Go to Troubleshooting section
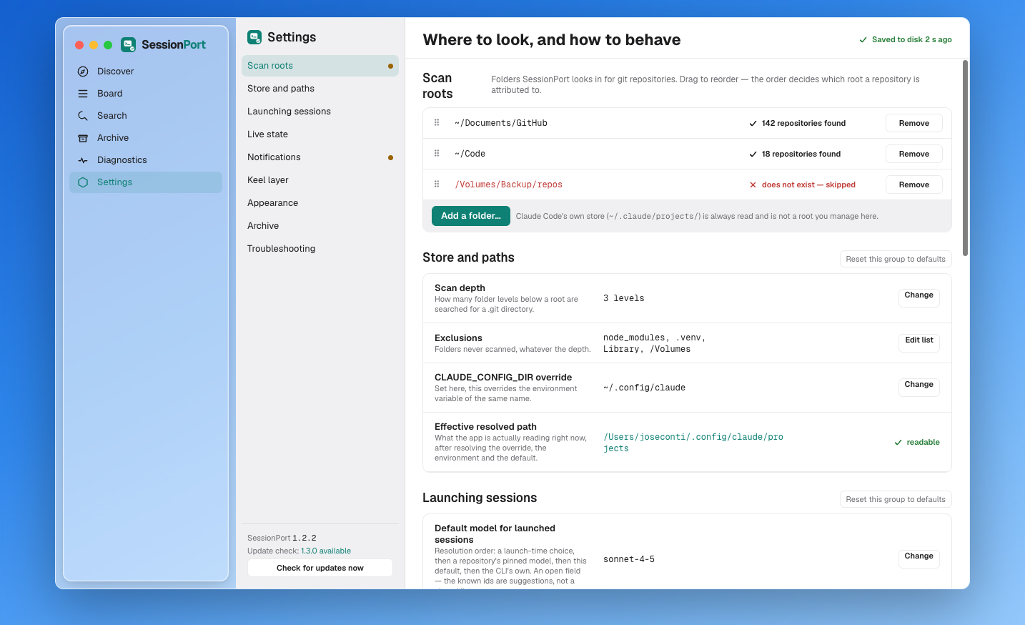This screenshot has width=1025, height=625. [x=320, y=249]
